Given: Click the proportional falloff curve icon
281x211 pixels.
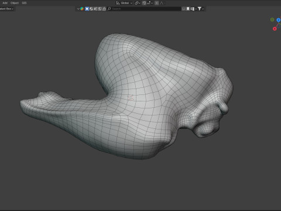Looking at the screenshot, I should [x=162, y=3].
